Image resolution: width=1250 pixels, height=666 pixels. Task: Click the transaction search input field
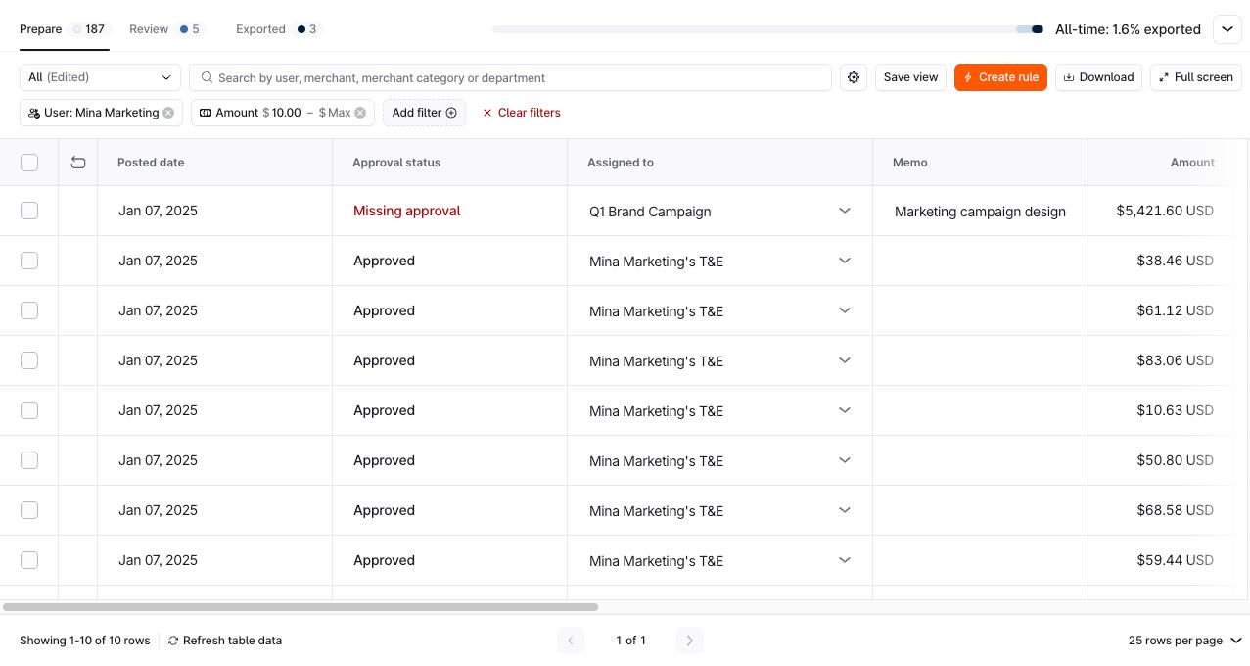pyautogui.click(x=519, y=77)
